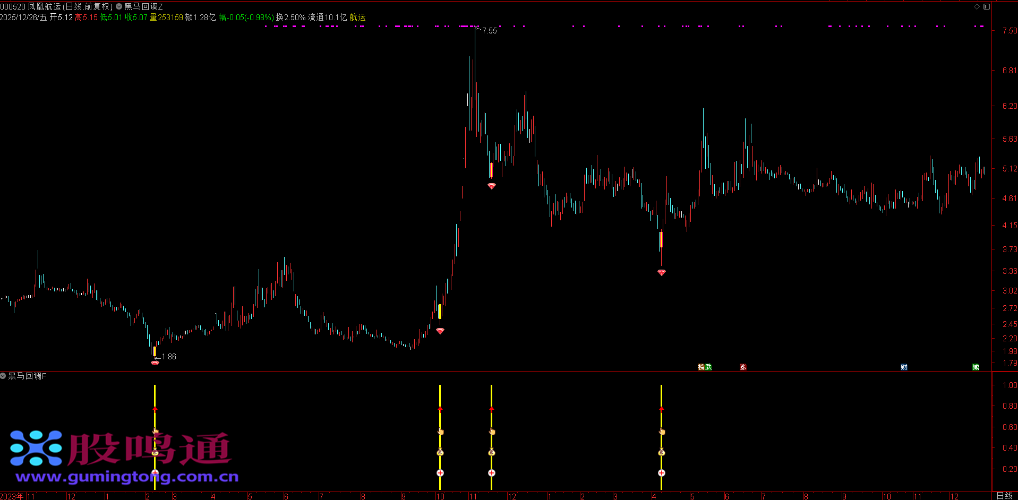The height and width of the screenshot is (500, 1018).
Task: Click the red plus circle on November signal line
Action: 491,473
